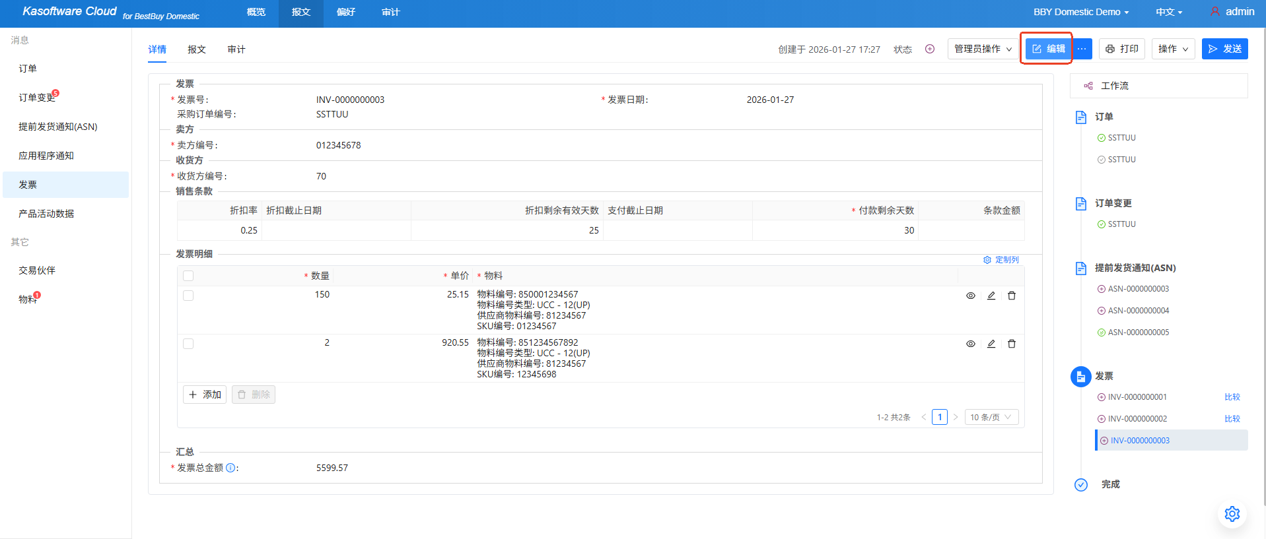Select page 1 in pagination
The width and height of the screenshot is (1266, 539).
point(940,417)
